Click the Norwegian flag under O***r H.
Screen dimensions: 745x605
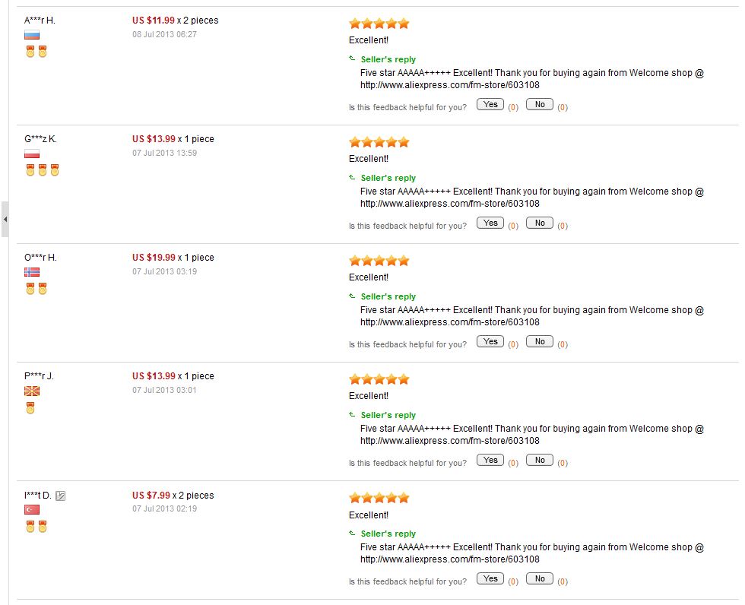(32, 272)
